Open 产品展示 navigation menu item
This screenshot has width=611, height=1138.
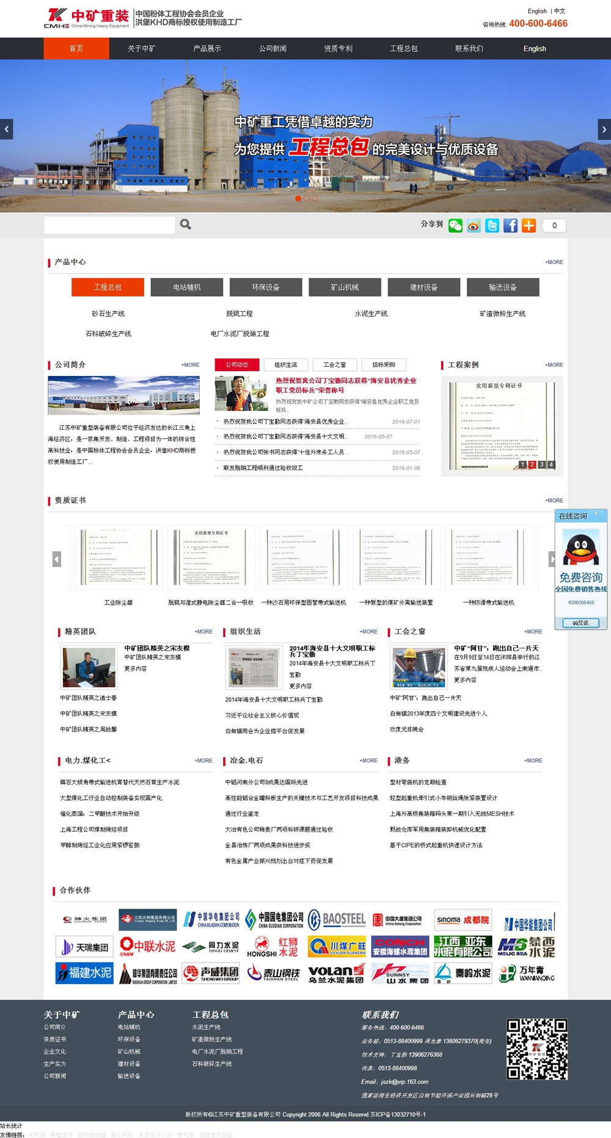[x=207, y=49]
